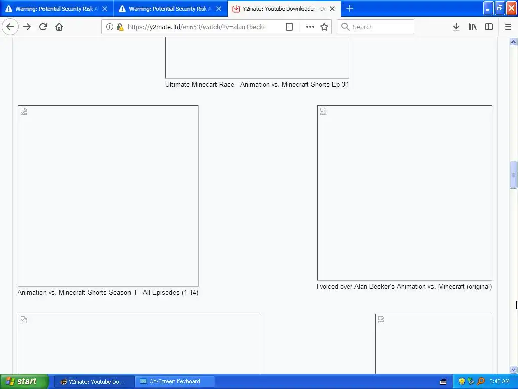The height and width of the screenshot is (389, 518).
Task: Open I voiced over Alan Becker's Animation link
Action: pos(404,287)
